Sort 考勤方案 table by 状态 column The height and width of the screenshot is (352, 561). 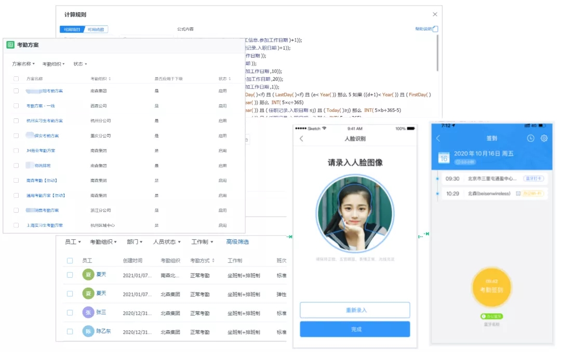[x=230, y=79]
